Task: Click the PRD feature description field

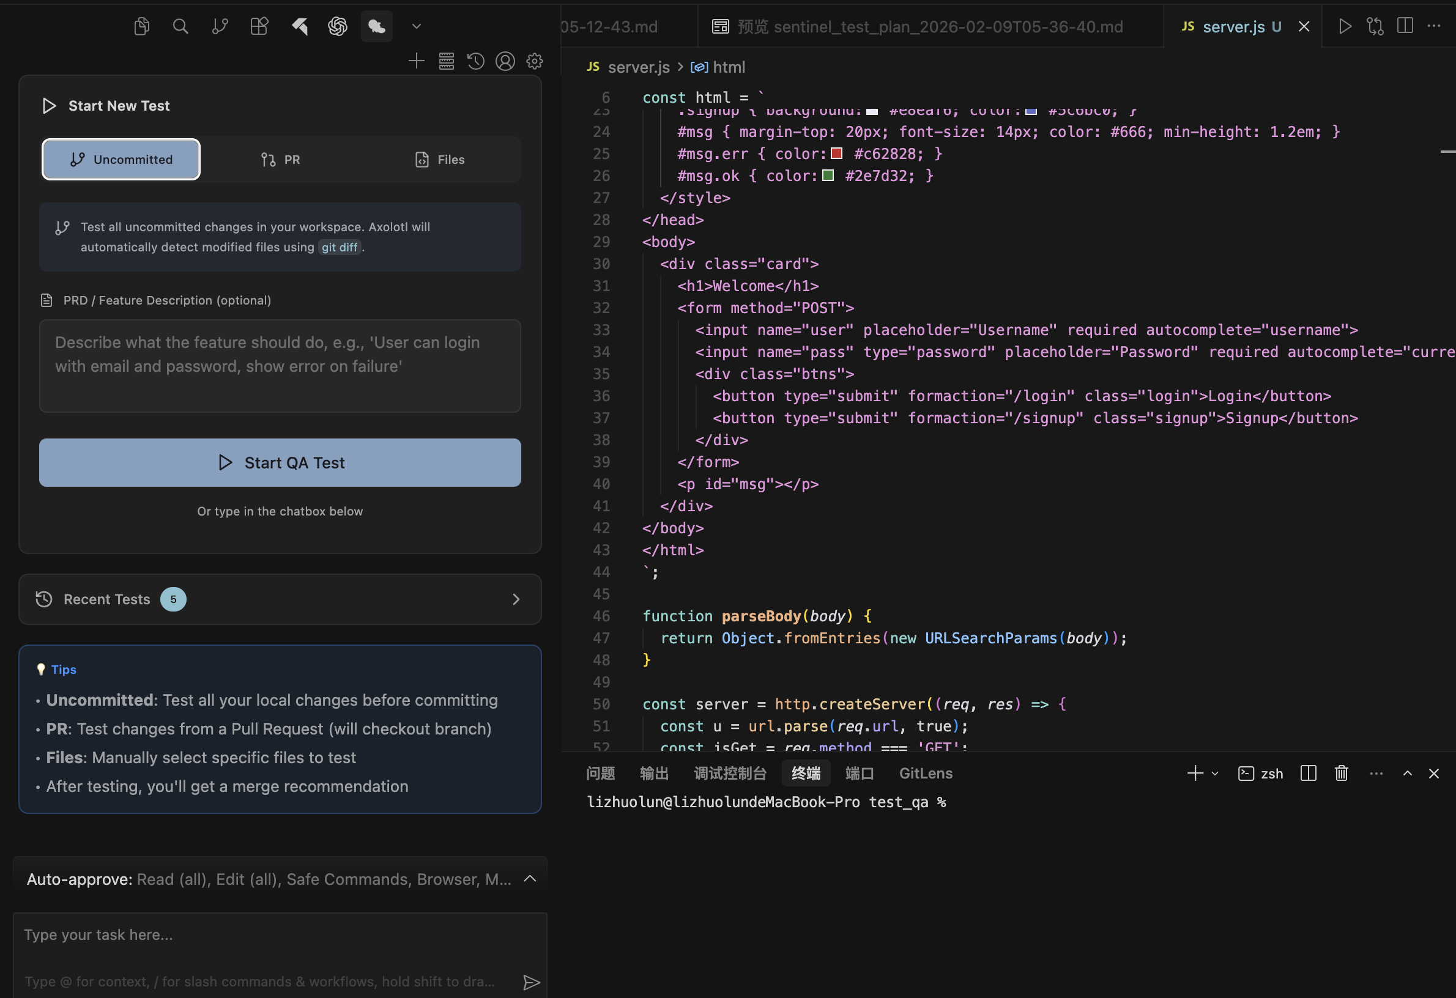Action: pos(280,366)
